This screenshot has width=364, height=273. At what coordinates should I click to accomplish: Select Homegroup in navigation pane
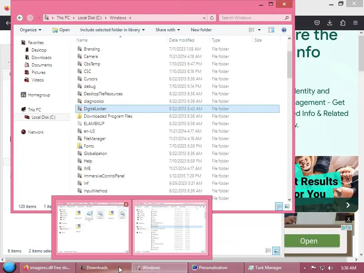(x=39, y=95)
